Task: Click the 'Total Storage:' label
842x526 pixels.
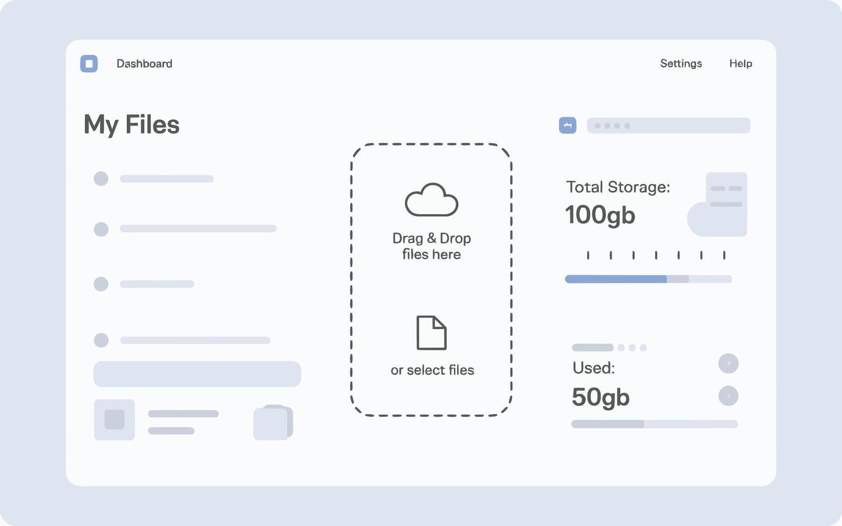Action: pos(618,187)
